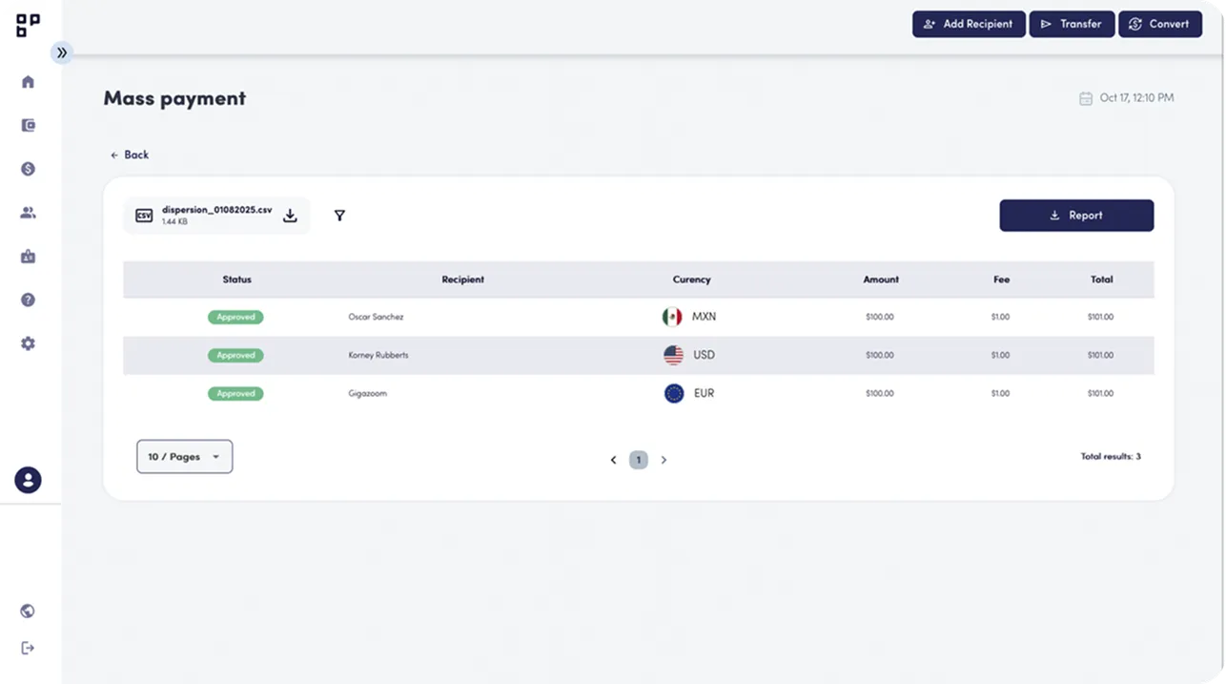
Task: Select page 1 in pagination
Action: point(639,460)
